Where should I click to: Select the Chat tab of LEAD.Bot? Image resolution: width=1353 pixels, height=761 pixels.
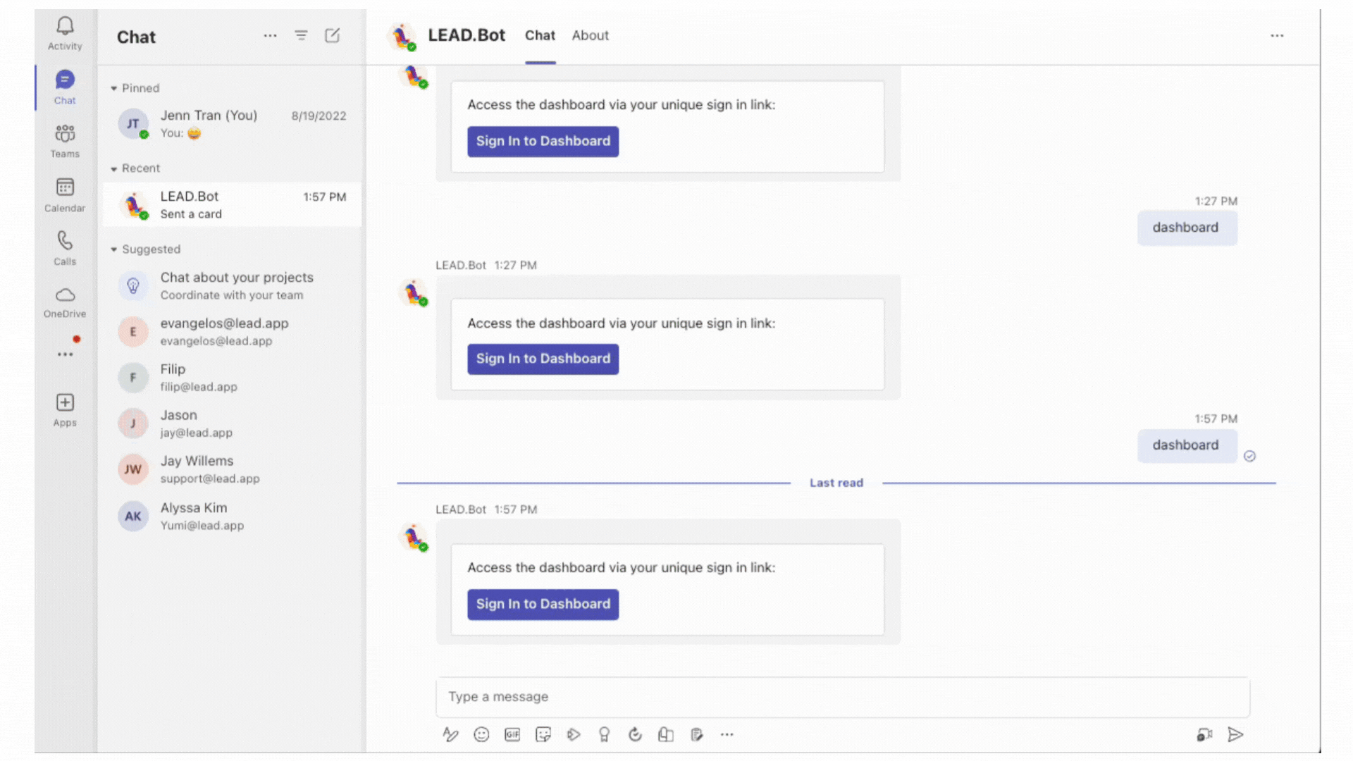click(540, 36)
